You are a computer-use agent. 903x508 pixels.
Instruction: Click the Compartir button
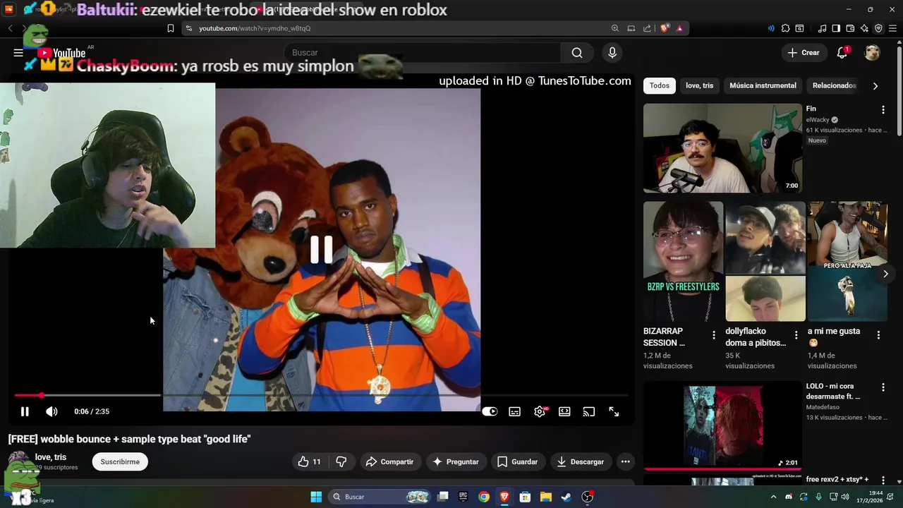click(390, 461)
